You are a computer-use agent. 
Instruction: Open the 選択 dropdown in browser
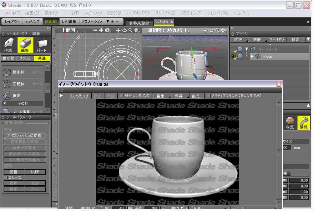[x=239, y=40]
